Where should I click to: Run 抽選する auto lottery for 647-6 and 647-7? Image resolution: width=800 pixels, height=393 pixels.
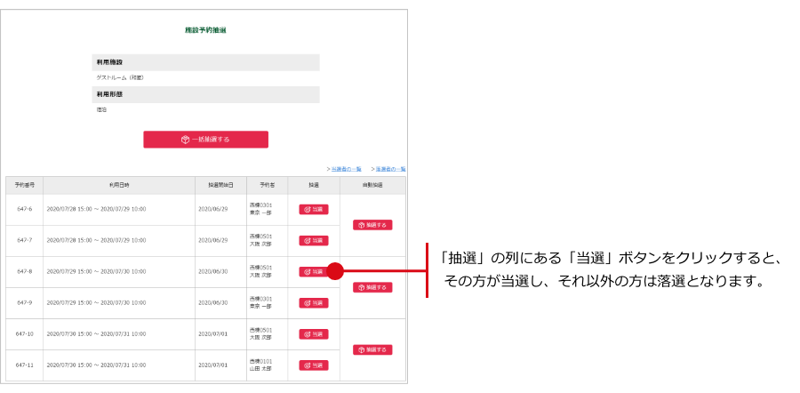(372, 225)
